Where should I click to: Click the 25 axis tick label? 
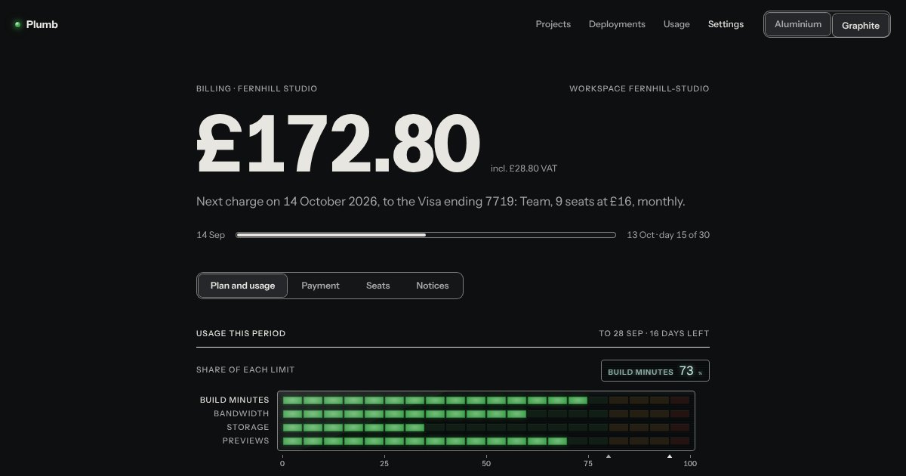tap(384, 463)
